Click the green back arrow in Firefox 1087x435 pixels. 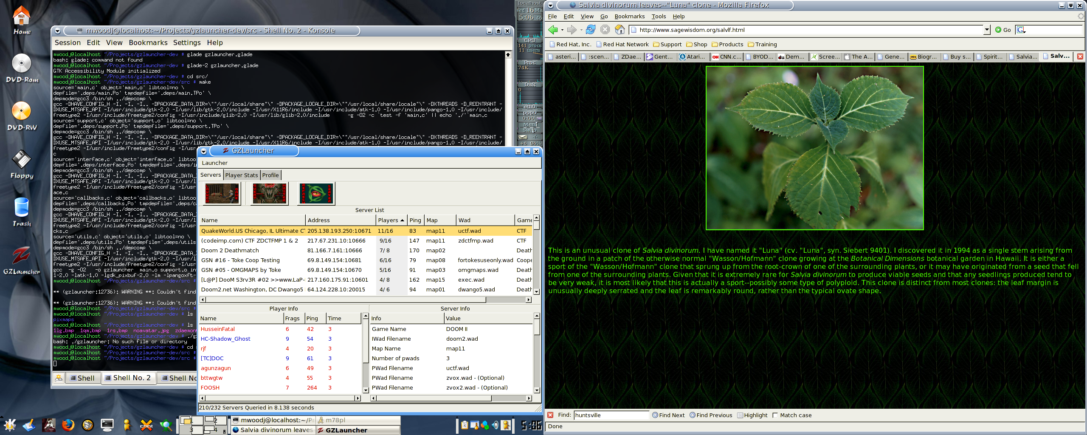[x=553, y=30]
